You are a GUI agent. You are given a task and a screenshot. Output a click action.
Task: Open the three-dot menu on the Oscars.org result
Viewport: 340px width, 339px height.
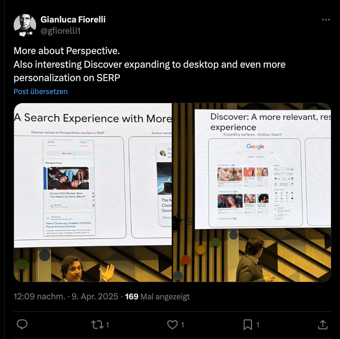92,217
